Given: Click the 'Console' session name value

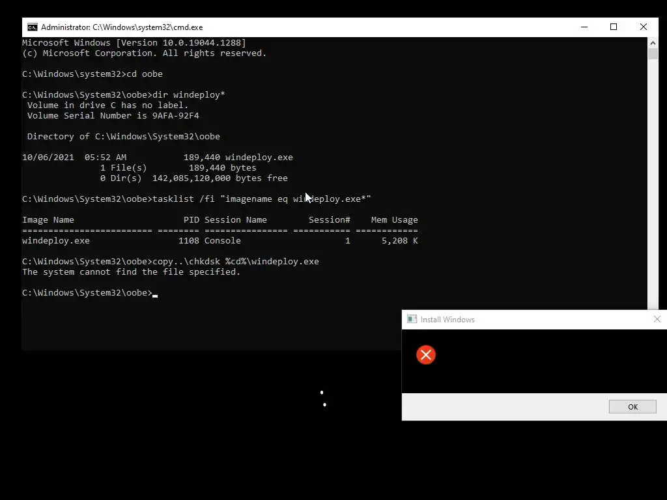Looking at the screenshot, I should 223,241.
